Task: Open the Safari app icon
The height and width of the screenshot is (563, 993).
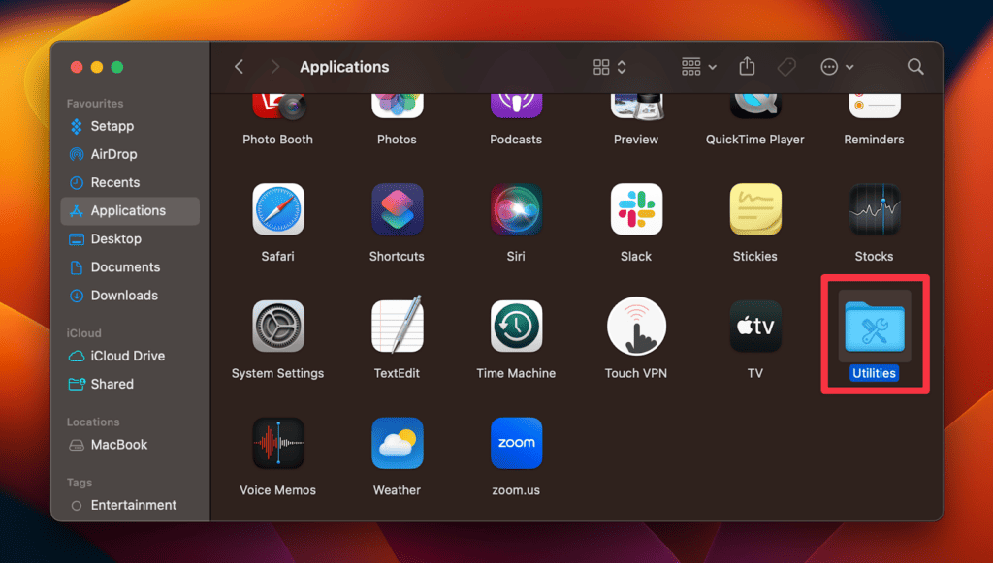Action: 278,209
